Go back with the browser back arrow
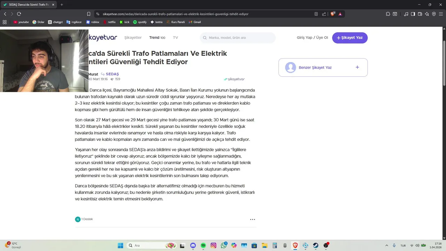 (5, 14)
